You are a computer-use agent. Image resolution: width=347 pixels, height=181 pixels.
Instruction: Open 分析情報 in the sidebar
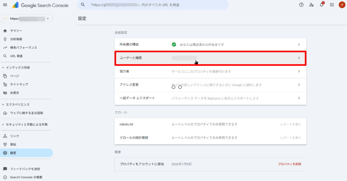(16, 39)
